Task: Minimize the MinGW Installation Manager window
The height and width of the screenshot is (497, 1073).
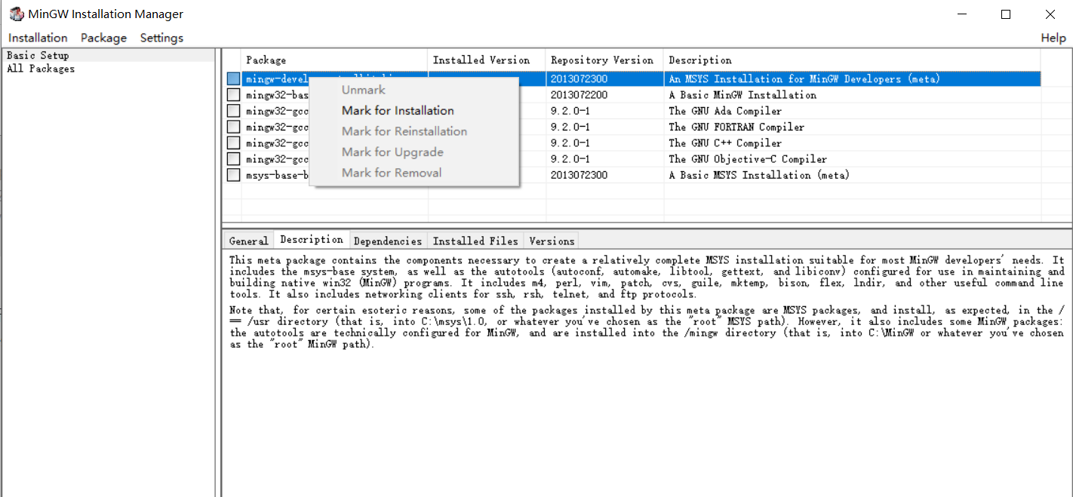Action: (961, 14)
